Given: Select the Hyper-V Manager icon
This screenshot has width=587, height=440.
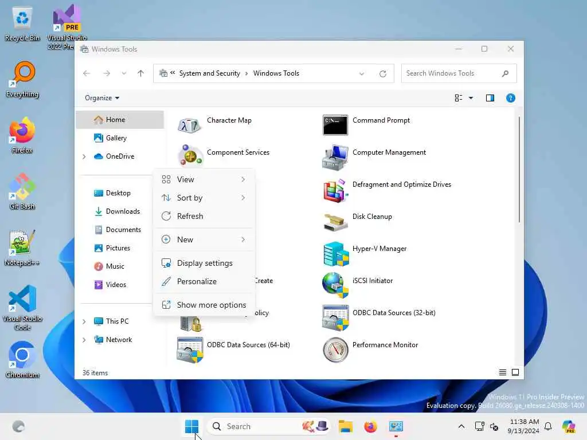Looking at the screenshot, I should click(x=336, y=254).
